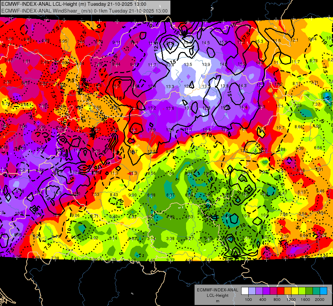The width and height of the screenshot is (333, 306).
Task: Click the wind shear value 8.17
Action: tap(297, 84)
